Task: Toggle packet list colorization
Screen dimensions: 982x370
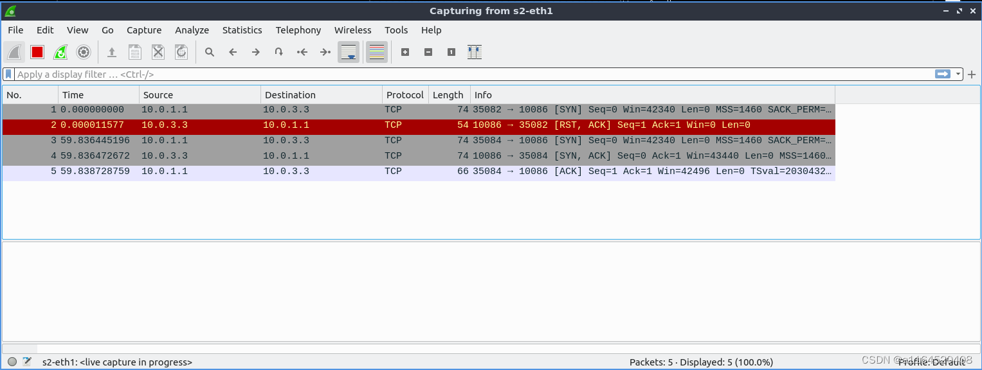Action: point(377,52)
